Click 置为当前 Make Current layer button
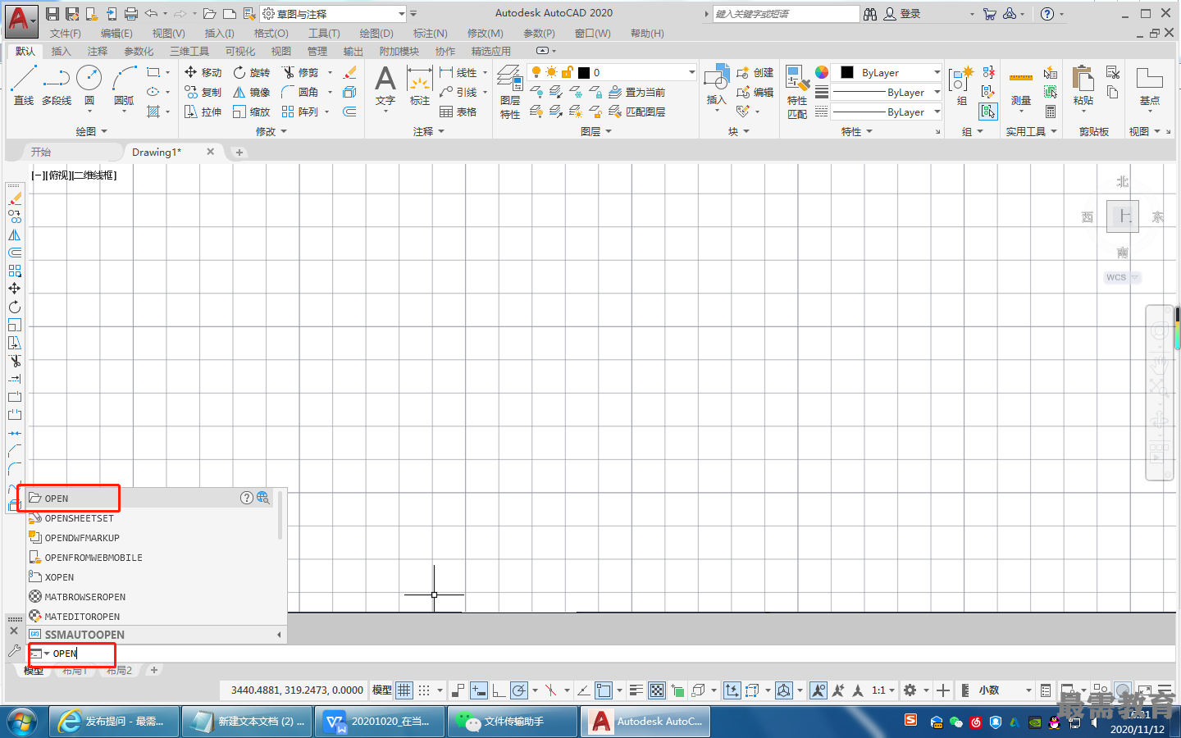1181x738 pixels. 637,92
